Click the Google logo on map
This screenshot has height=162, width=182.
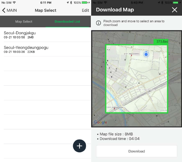coord(100,122)
